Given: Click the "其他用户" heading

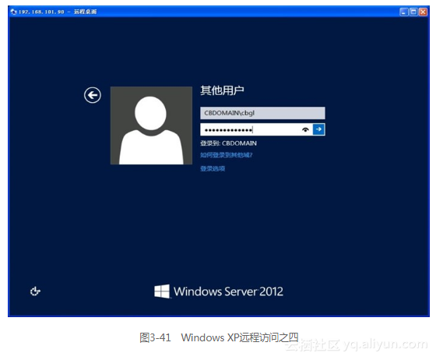Looking at the screenshot, I should pos(222,90).
